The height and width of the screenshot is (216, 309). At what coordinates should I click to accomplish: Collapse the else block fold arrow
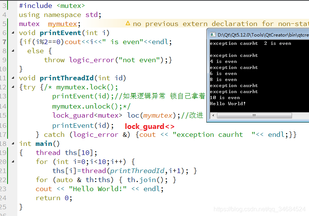(x=13, y=51)
